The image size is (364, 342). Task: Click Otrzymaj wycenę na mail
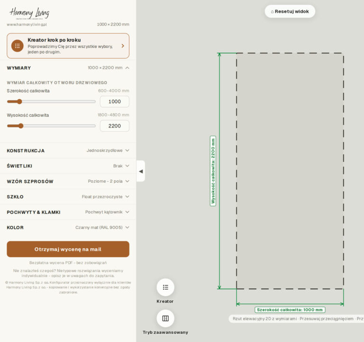68,249
